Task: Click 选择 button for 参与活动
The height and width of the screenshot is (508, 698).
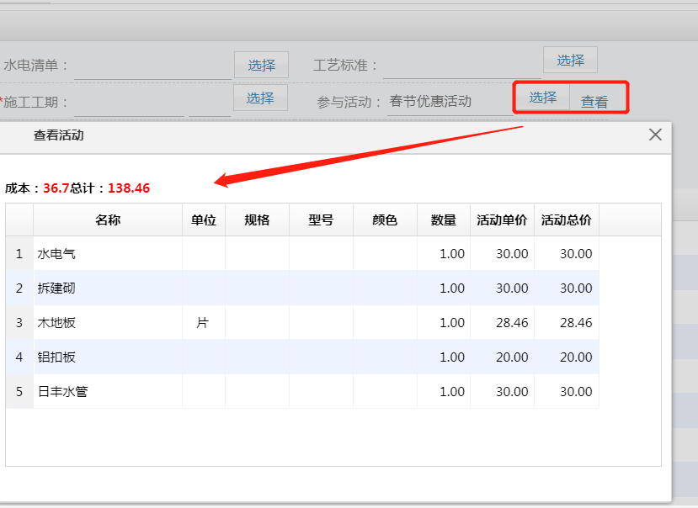Action: click(x=542, y=98)
